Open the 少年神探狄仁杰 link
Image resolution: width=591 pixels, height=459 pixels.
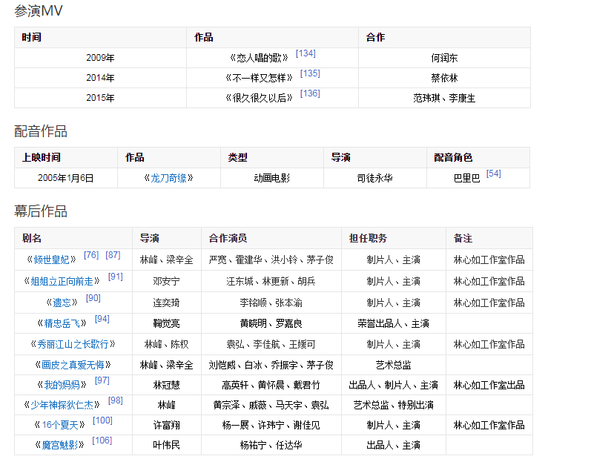62,405
